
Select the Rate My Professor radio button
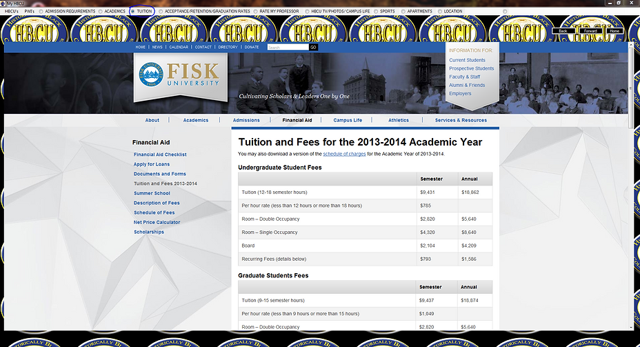255,12
